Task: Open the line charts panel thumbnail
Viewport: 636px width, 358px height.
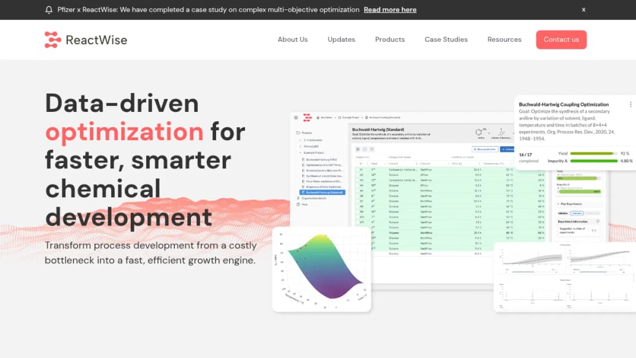Action: tap(565, 277)
